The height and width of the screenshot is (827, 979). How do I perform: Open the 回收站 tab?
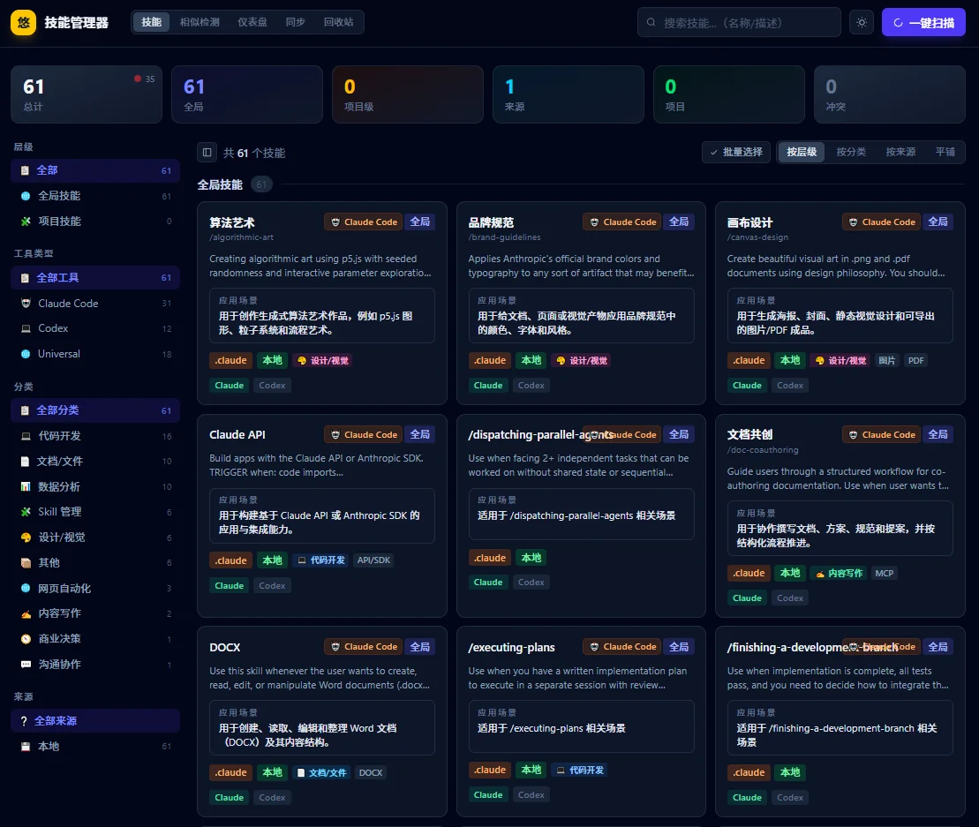pos(338,22)
